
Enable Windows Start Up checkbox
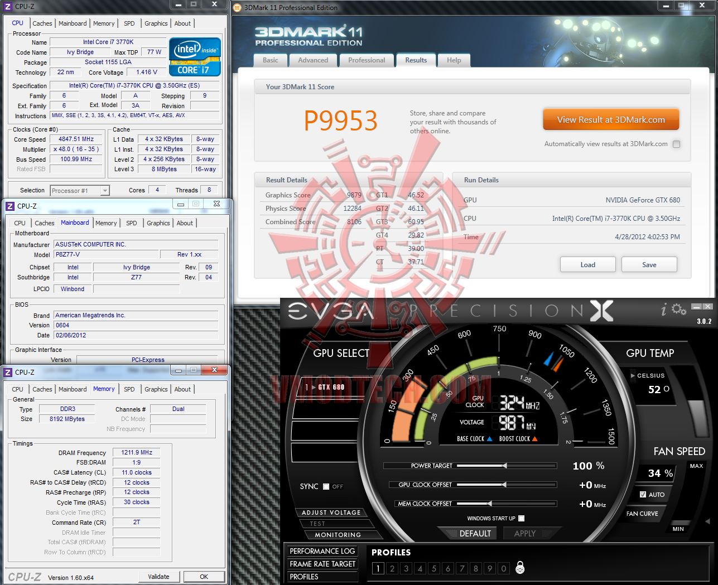pos(521,518)
